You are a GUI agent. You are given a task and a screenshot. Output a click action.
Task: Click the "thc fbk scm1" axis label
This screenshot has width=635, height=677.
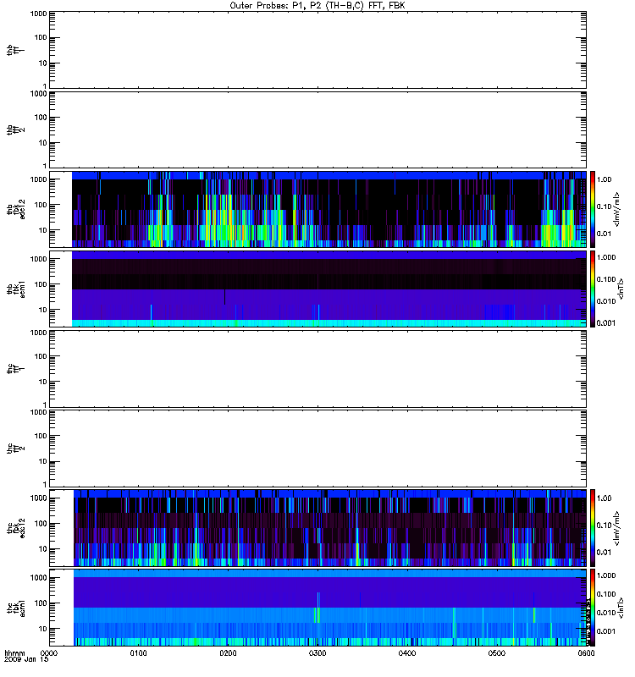(x=16, y=608)
